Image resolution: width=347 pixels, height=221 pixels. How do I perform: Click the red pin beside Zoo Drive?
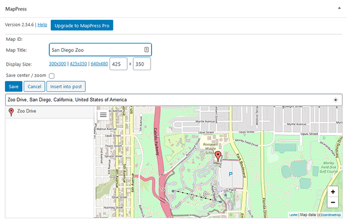point(11,112)
